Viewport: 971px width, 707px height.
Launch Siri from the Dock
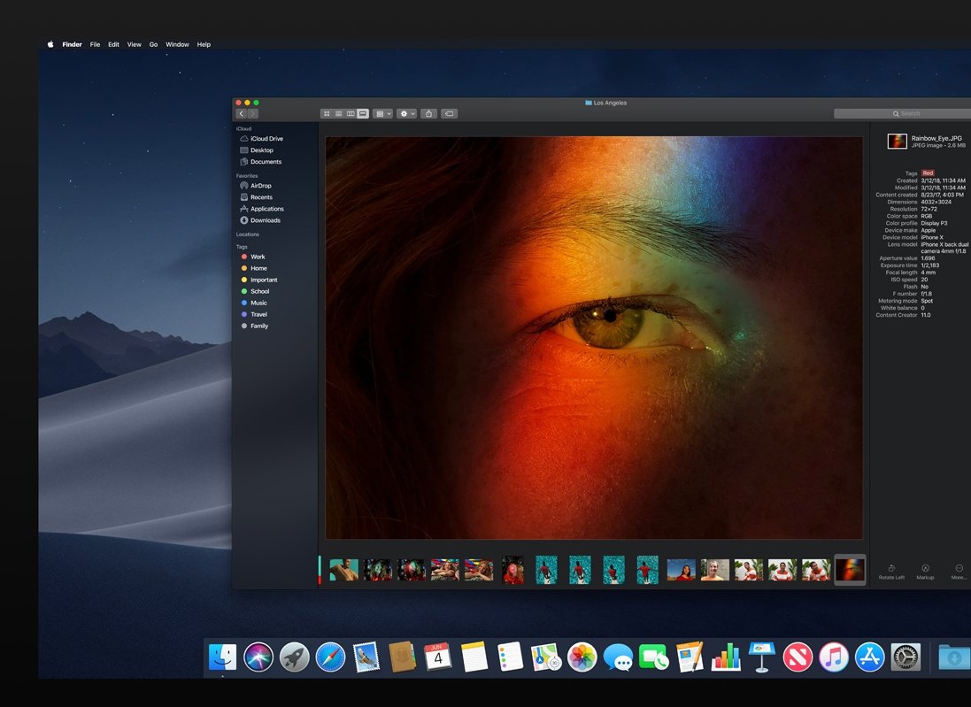pyautogui.click(x=258, y=657)
